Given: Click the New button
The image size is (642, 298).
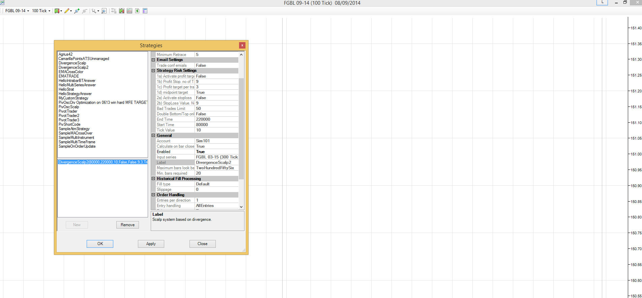Looking at the screenshot, I should point(77,225).
